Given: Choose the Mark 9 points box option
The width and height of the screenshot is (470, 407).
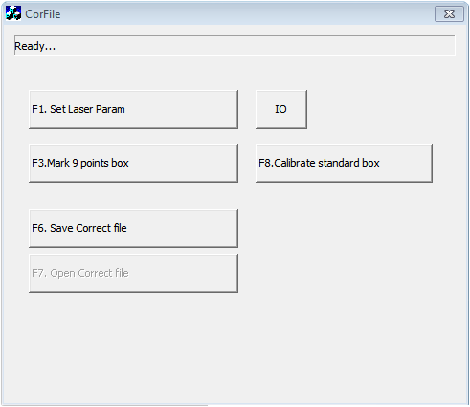Looking at the screenshot, I should [133, 163].
